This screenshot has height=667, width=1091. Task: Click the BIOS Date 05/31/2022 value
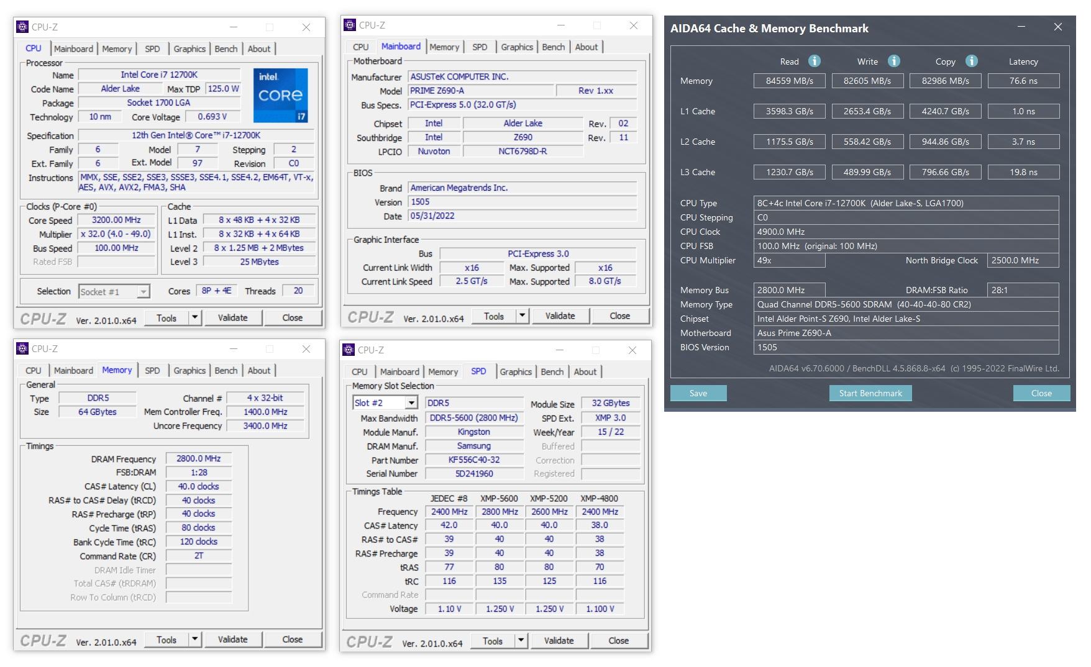coord(522,216)
